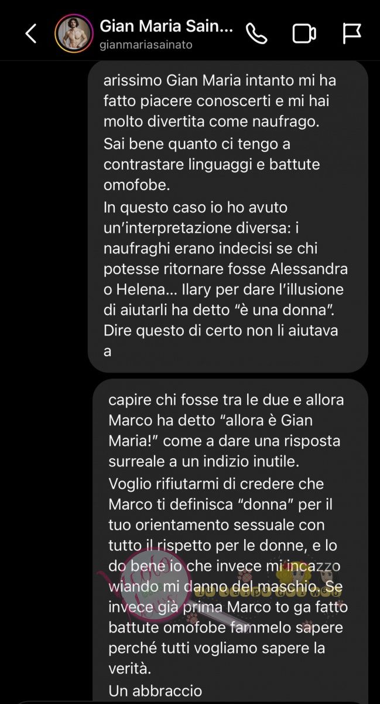380x704 pixels.
Task: Tap the username gianmariasainato
Action: [x=146, y=45]
